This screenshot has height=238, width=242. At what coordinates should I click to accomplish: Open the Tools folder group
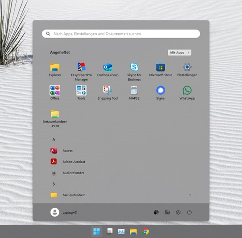[81, 93]
